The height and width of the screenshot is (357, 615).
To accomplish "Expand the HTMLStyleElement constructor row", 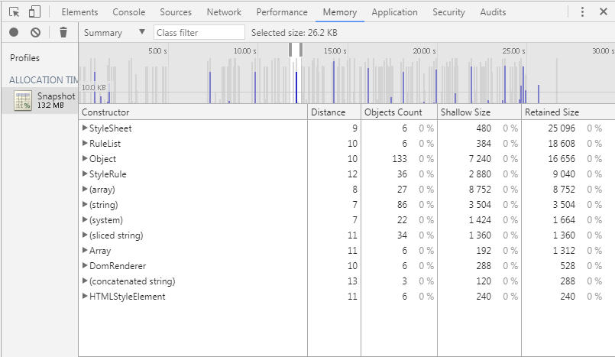I will point(84,296).
